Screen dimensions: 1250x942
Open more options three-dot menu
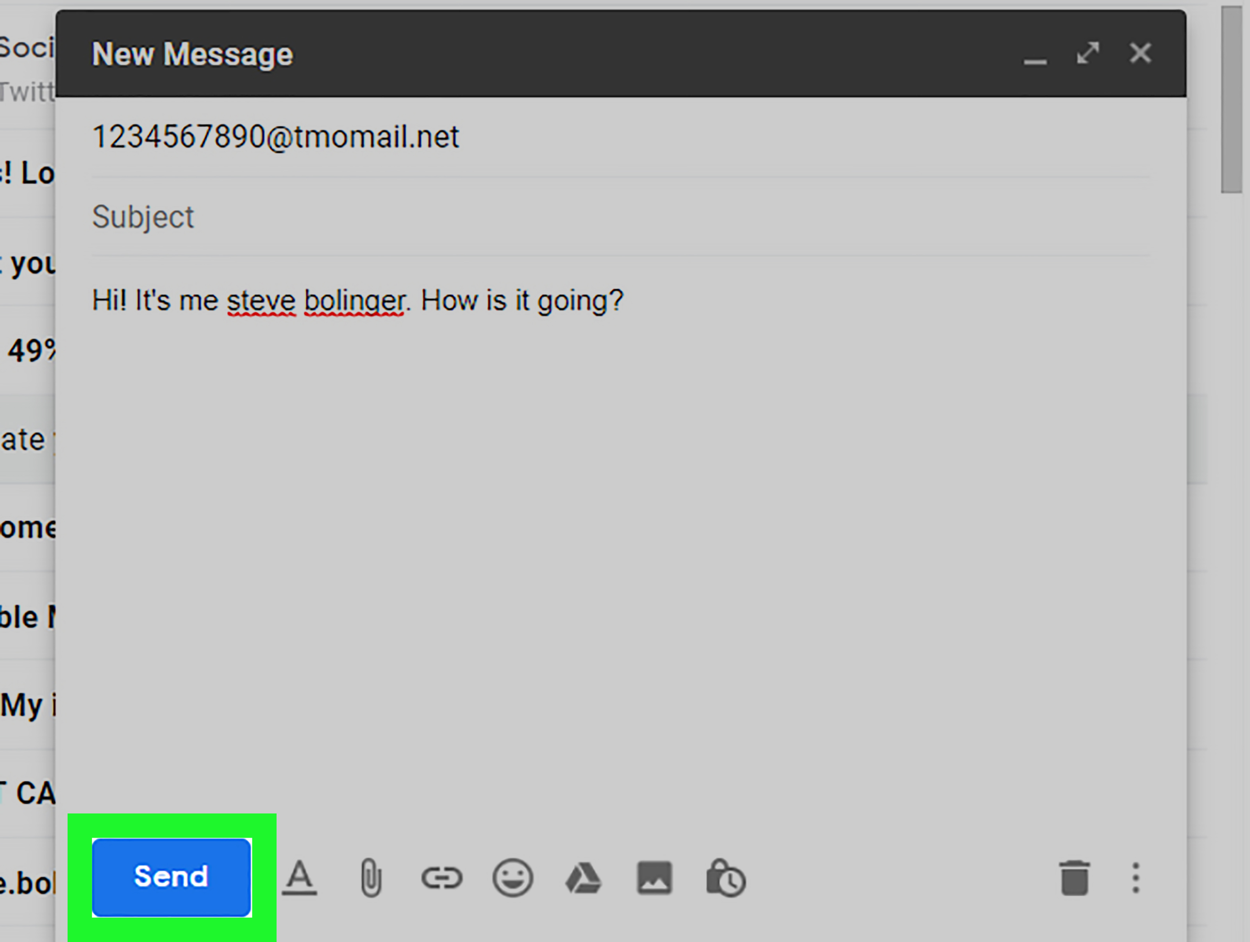(x=1136, y=878)
